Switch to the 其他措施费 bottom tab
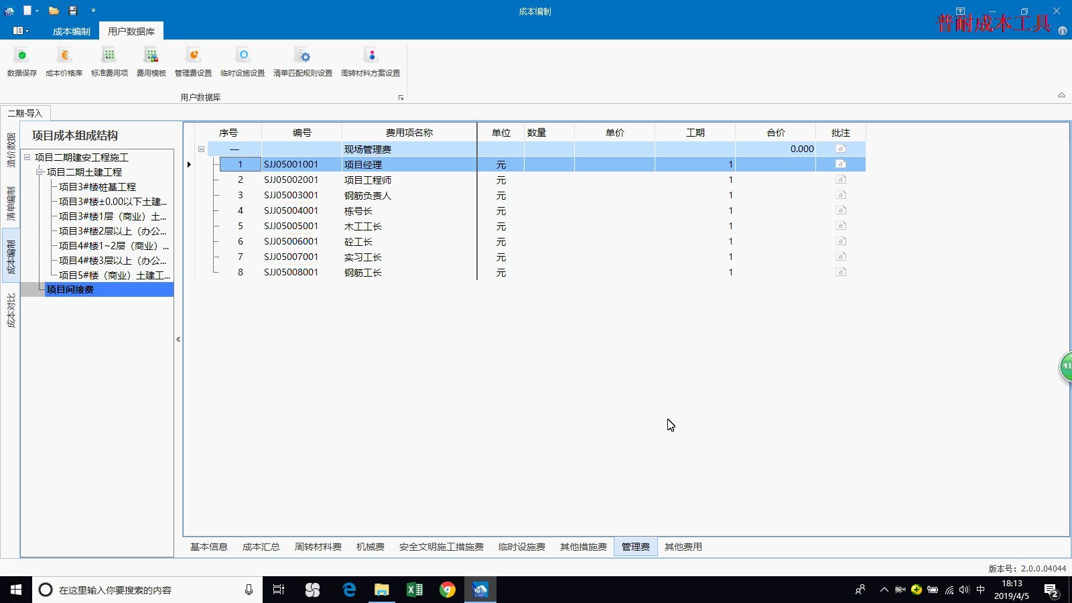Viewport: 1072px width, 603px height. 583,547
